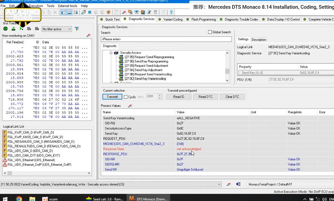Collapse the Security Access tree node
This screenshot has width=334, height=201.
point(111,53)
